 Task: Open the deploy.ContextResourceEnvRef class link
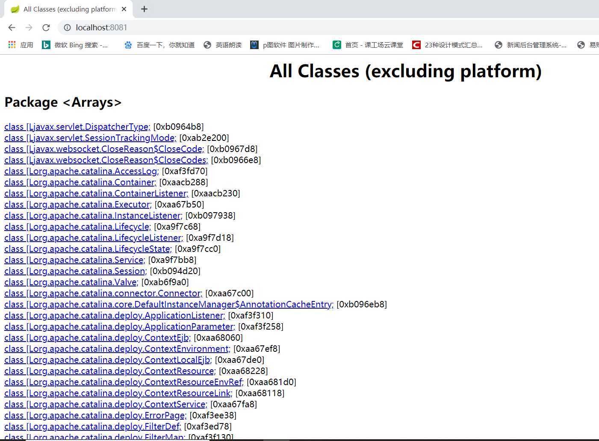coord(124,382)
